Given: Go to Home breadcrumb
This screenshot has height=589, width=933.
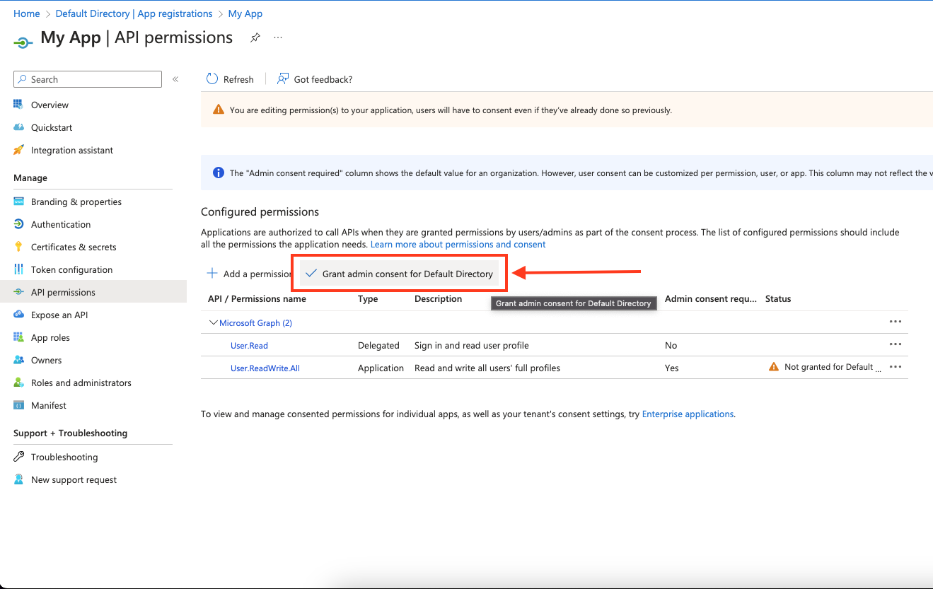Looking at the screenshot, I should (x=27, y=13).
